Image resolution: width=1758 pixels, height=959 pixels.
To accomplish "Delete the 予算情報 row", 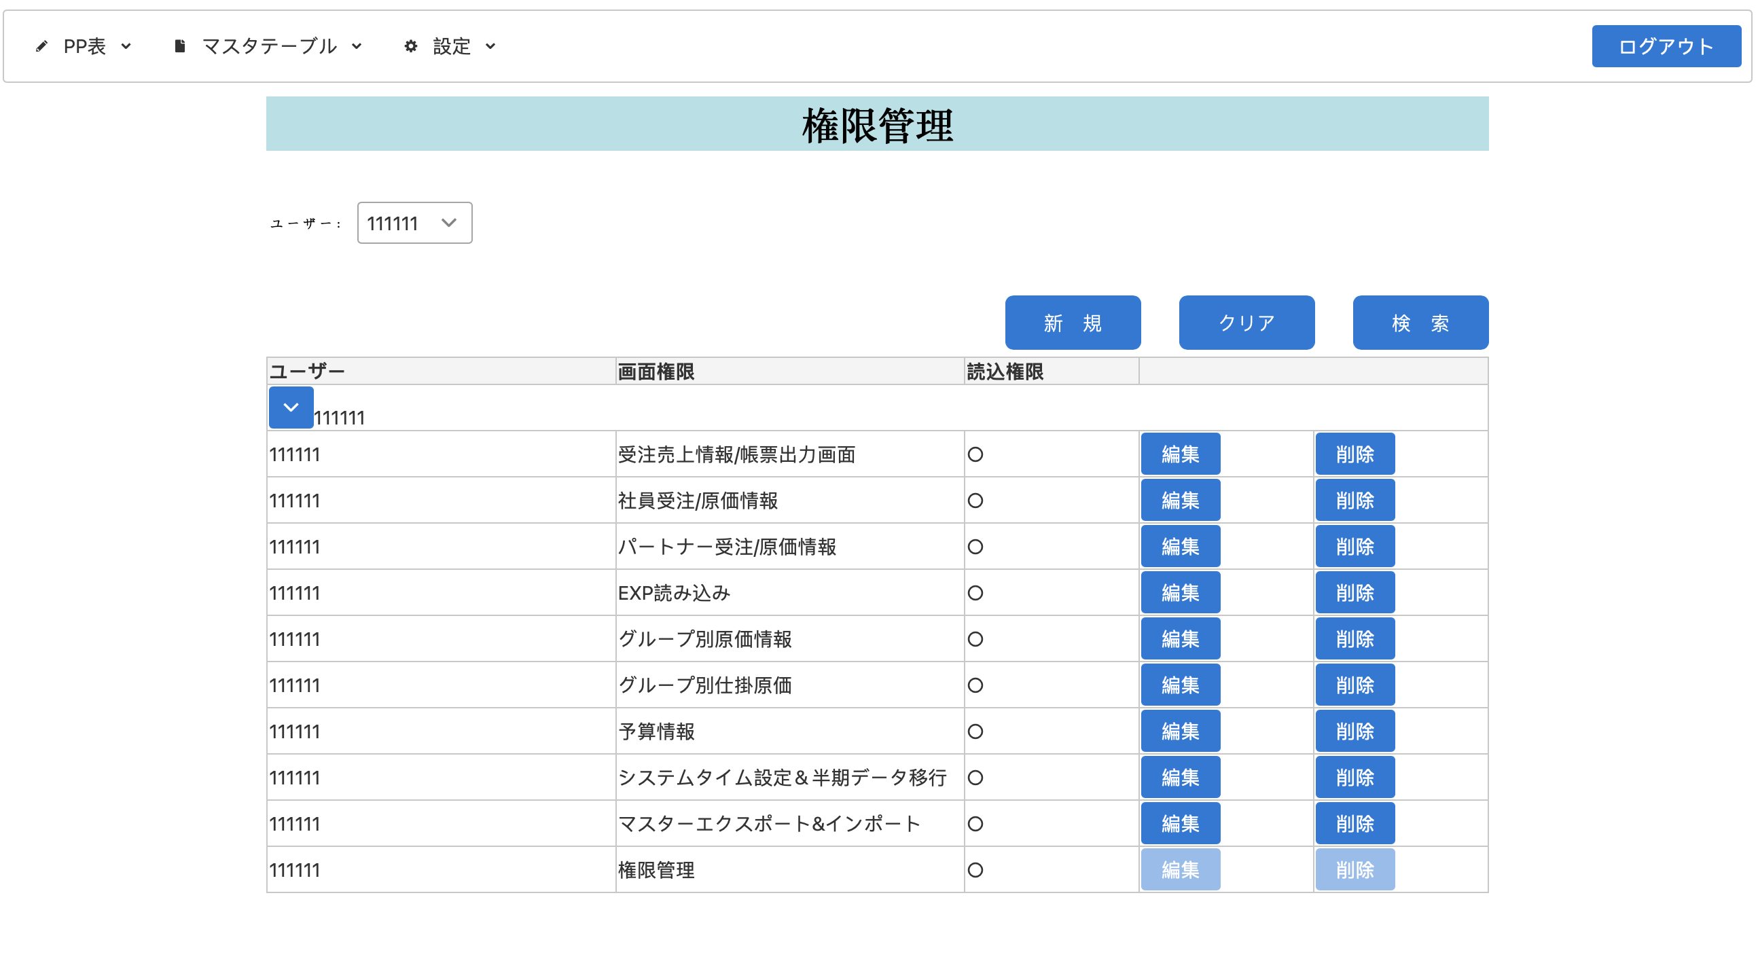I will point(1355,731).
